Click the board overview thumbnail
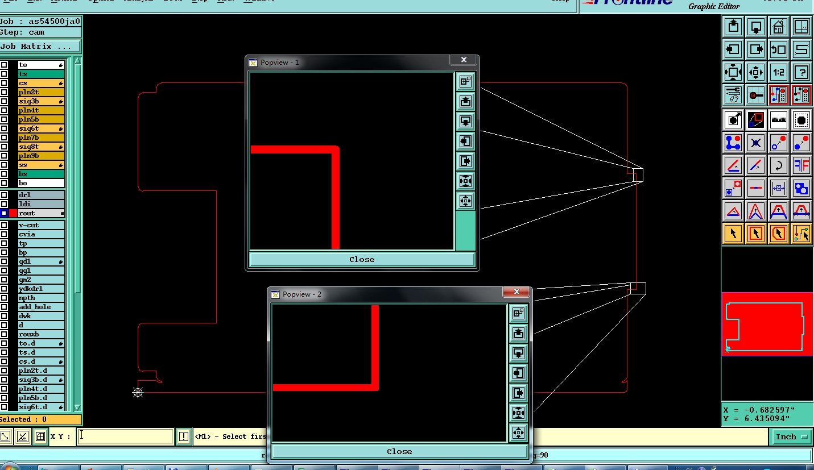The image size is (814, 470). [767, 324]
